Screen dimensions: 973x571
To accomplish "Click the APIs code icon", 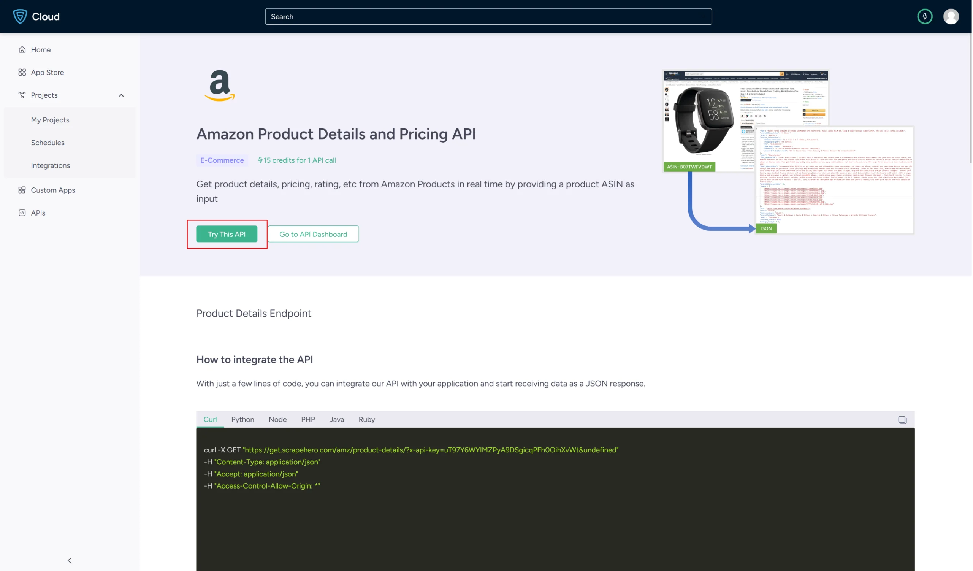I will click(x=22, y=213).
